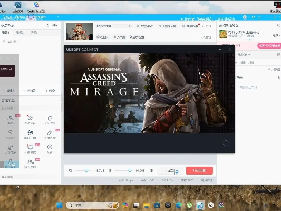Open the virtual avatar tool
This screenshot has height=211, width=281.
tap(30, 135)
